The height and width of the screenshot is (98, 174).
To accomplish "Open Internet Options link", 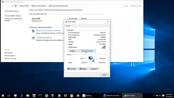I will click(x=10, y=56).
